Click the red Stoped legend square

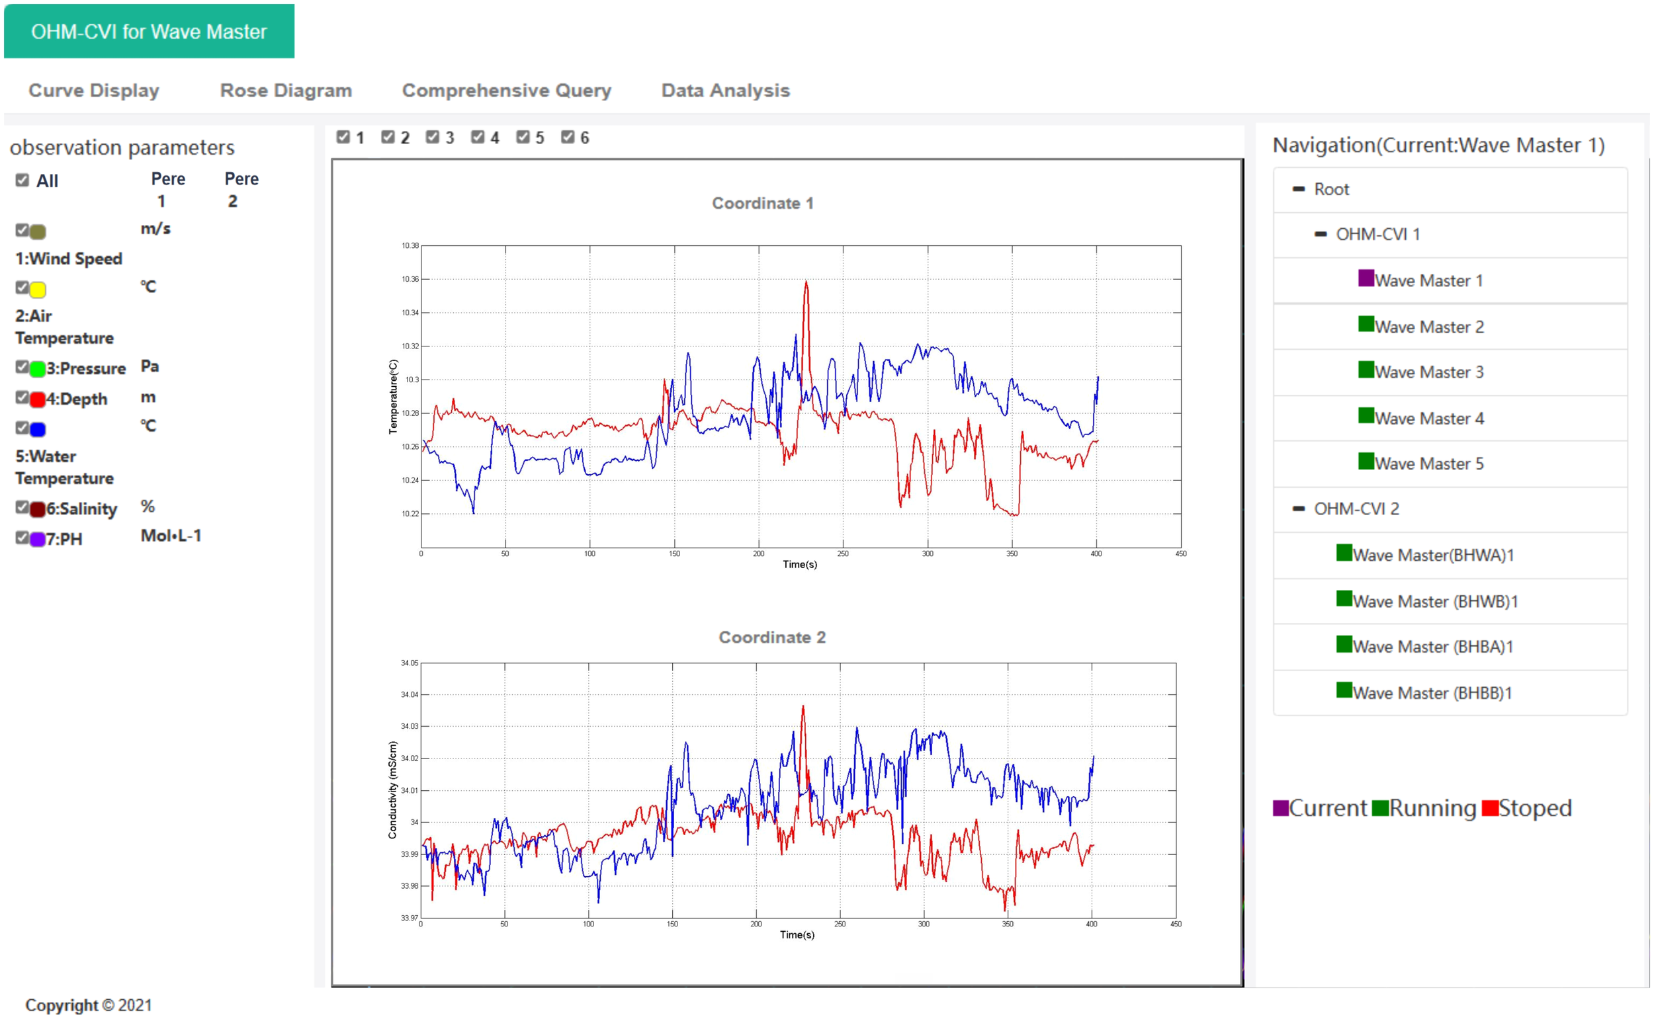click(x=1489, y=808)
